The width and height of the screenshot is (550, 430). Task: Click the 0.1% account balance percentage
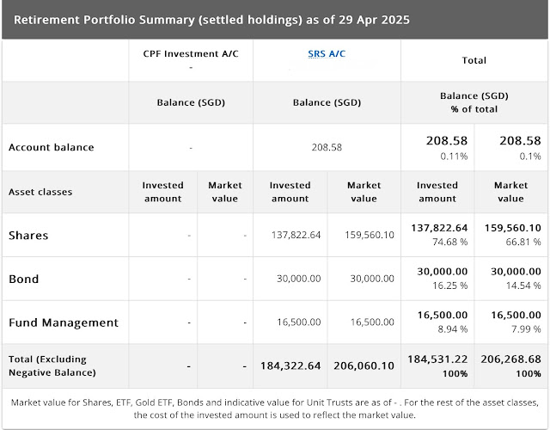[530, 157]
